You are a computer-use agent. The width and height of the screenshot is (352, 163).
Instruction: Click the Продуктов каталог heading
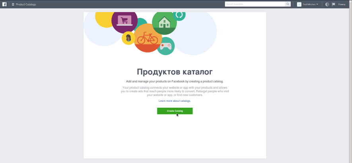(x=175, y=72)
